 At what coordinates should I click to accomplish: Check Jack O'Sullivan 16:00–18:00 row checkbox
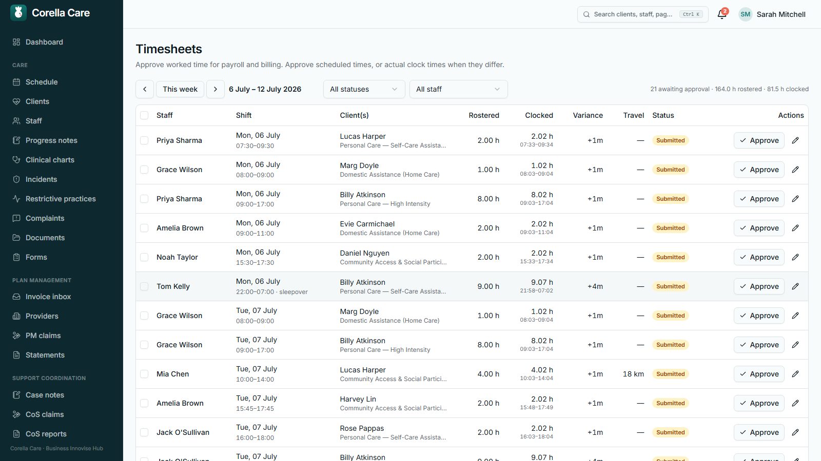click(x=144, y=432)
